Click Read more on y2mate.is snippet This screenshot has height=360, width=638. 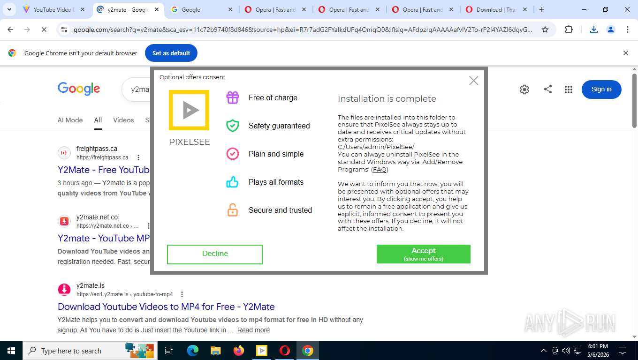click(253, 330)
